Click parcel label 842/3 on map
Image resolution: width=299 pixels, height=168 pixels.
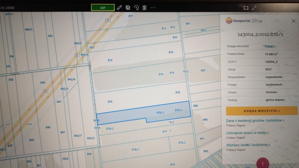click(x=91, y=138)
